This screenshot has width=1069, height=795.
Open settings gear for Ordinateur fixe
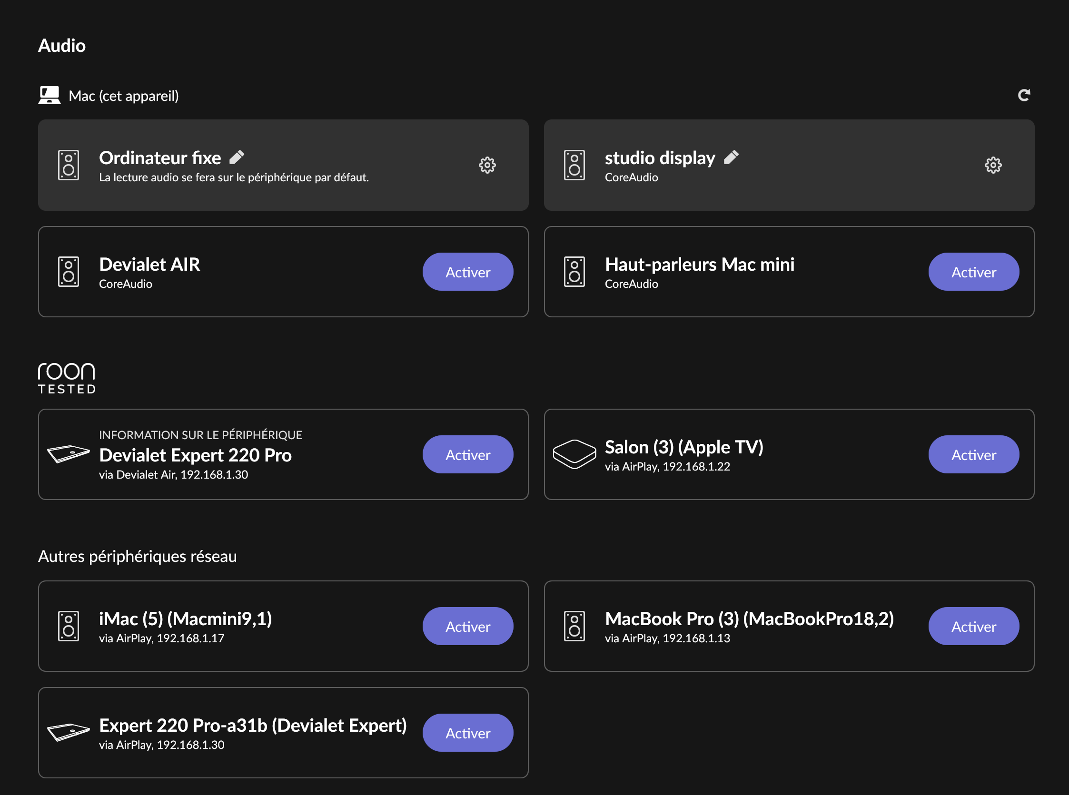[x=487, y=165]
